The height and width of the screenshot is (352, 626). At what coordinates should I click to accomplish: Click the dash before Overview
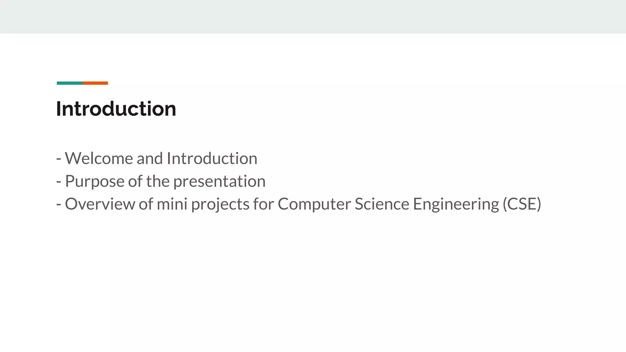coord(59,204)
